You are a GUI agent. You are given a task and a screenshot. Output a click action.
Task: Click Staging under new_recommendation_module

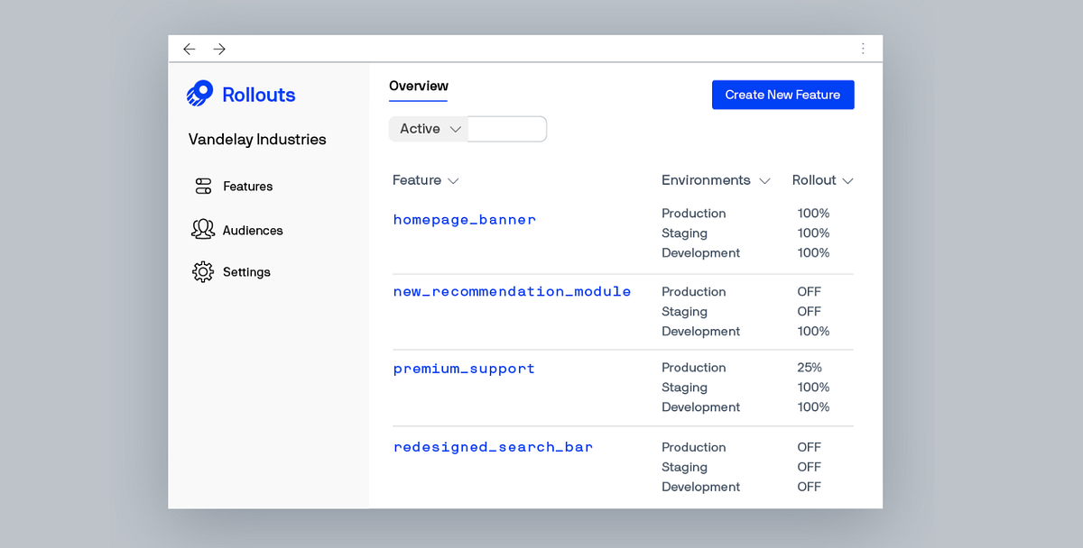[x=684, y=312]
